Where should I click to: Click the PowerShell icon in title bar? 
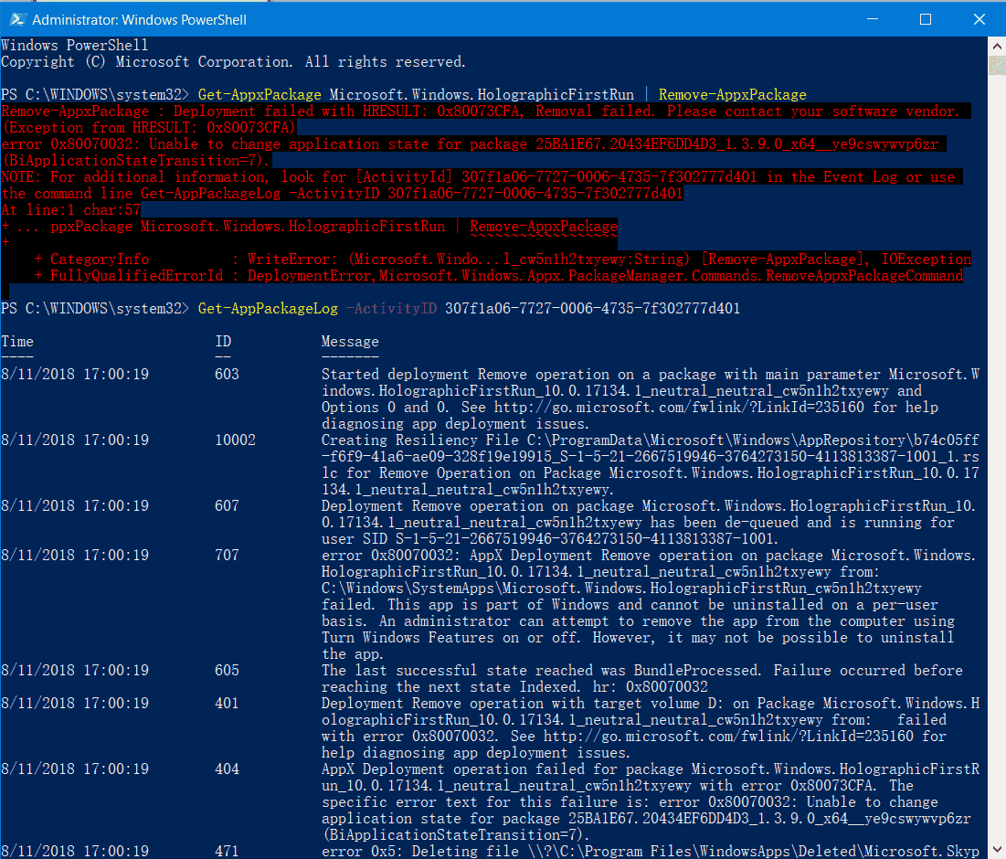[x=16, y=19]
